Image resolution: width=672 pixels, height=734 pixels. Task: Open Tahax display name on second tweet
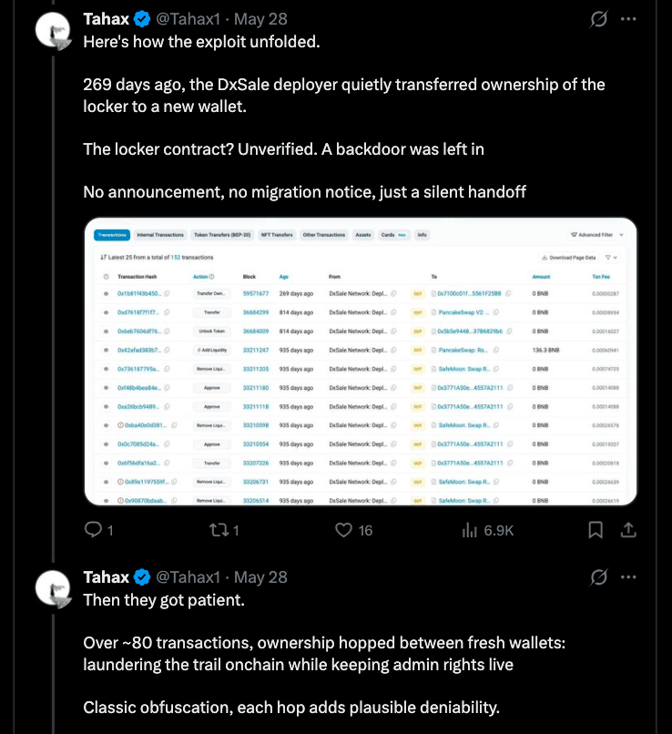(107, 577)
